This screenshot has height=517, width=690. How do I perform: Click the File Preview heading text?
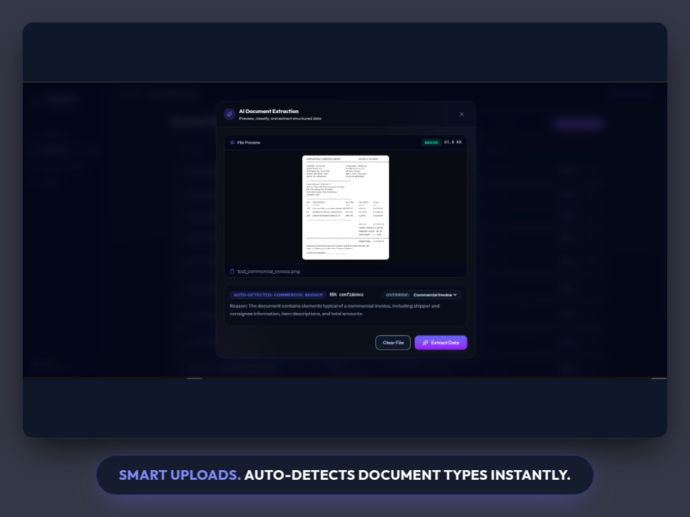[248, 143]
